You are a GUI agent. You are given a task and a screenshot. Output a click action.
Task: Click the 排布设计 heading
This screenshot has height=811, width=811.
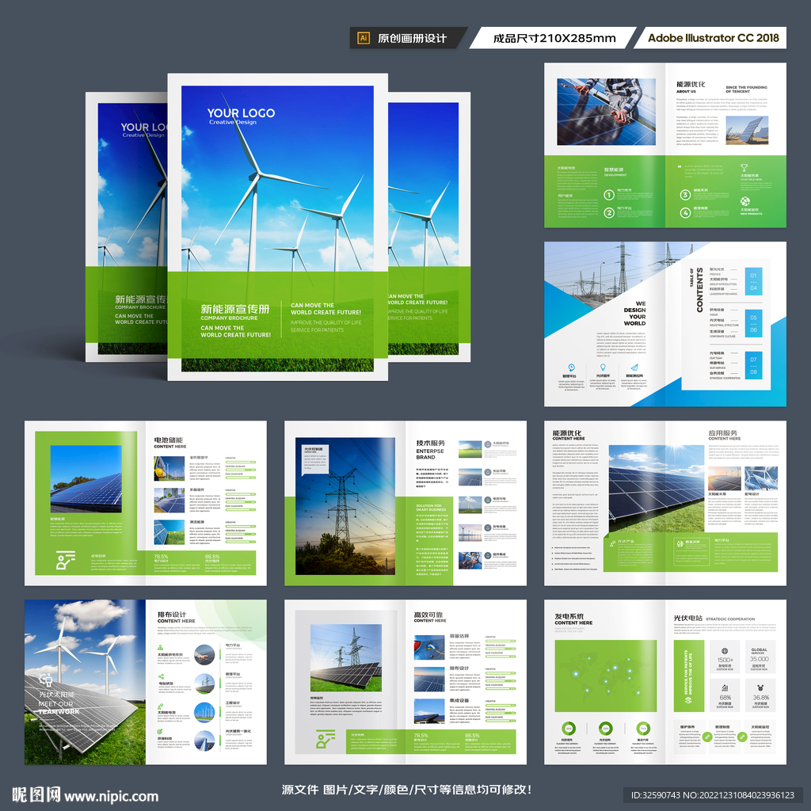172,614
